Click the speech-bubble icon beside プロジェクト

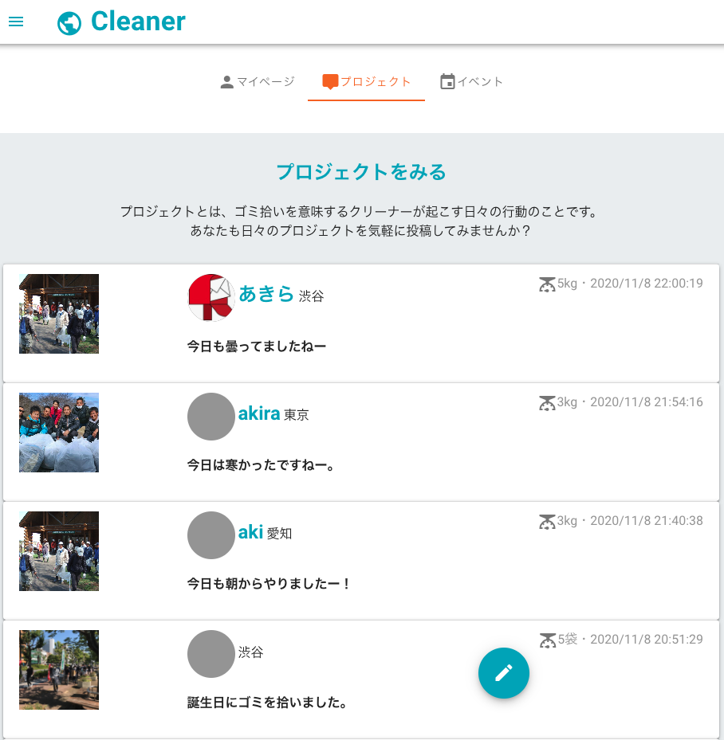pos(329,80)
